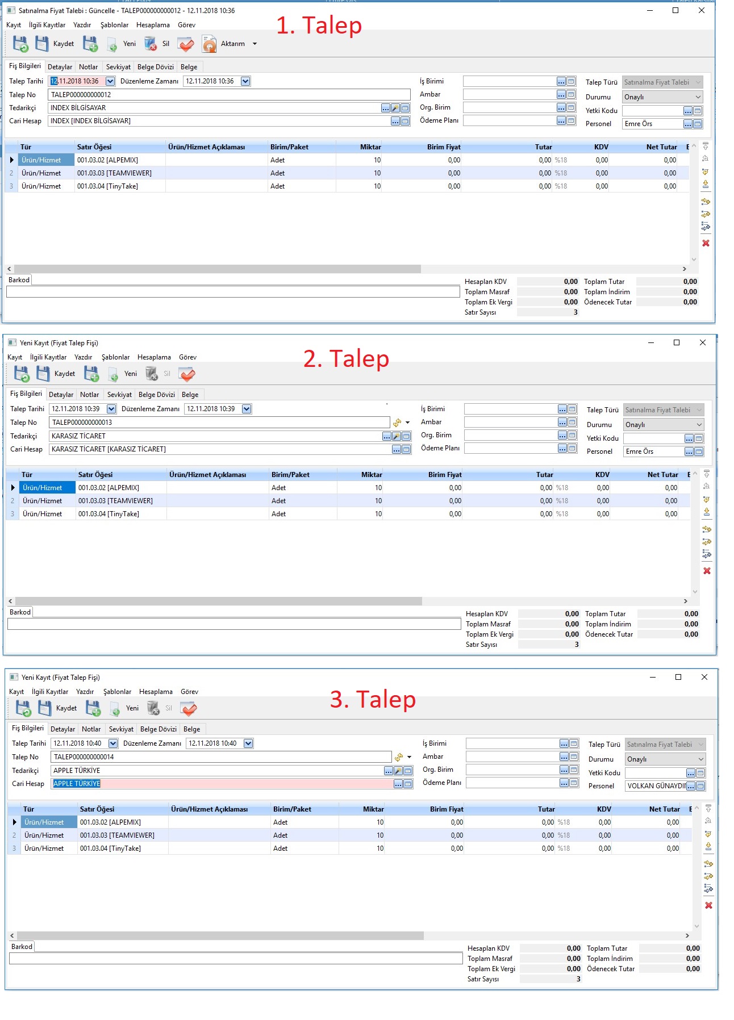Click Sil delete icon in TALEP000000000012 window
The height and width of the screenshot is (1020, 734).
point(151,44)
